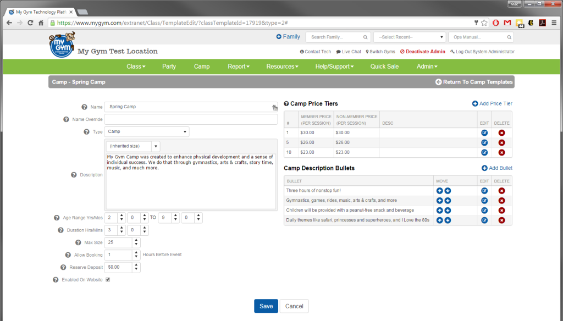The height and width of the screenshot is (321, 563).
Task: Click the Name Override input field
Action: pos(191,119)
